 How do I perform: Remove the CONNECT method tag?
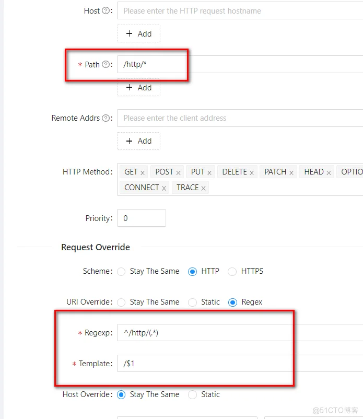[164, 188]
